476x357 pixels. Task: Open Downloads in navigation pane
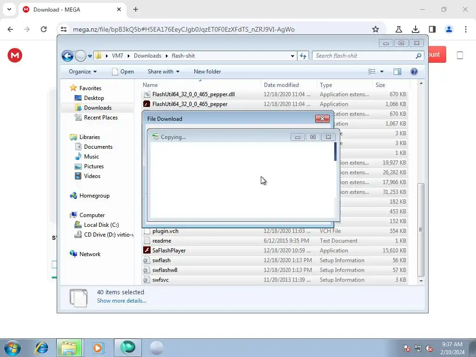(x=98, y=108)
